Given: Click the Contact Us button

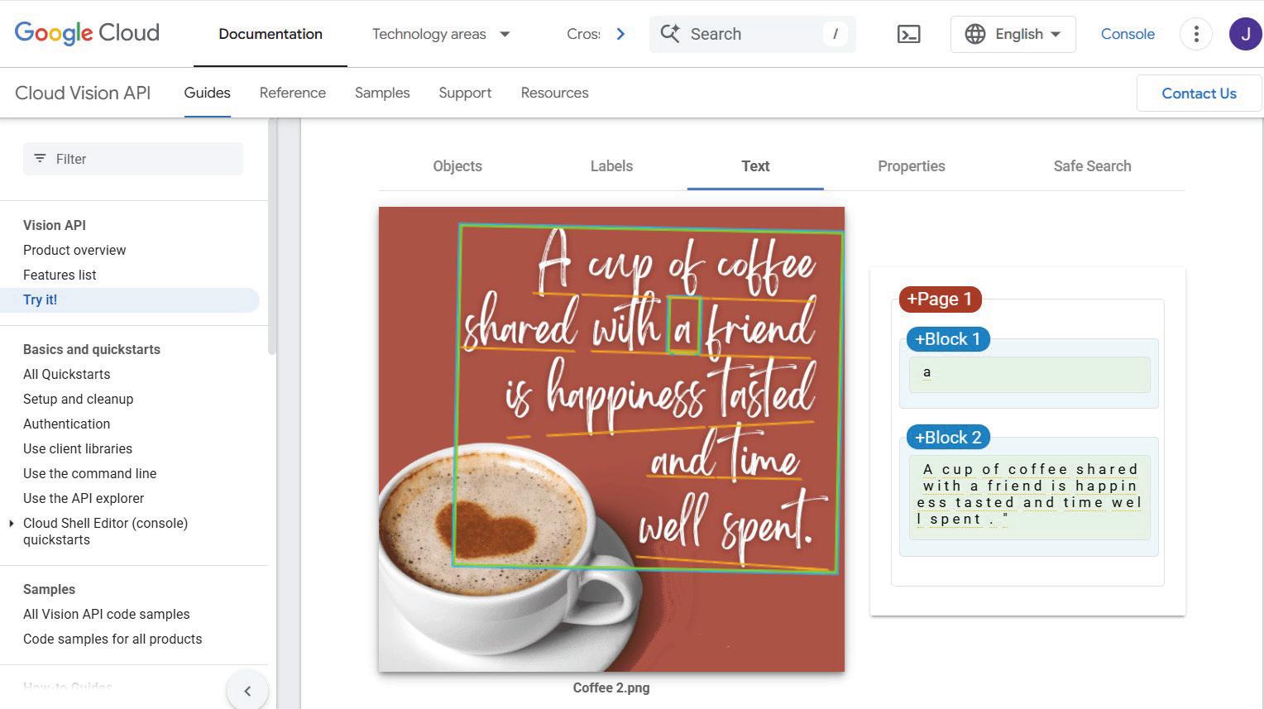Looking at the screenshot, I should pyautogui.click(x=1199, y=93).
